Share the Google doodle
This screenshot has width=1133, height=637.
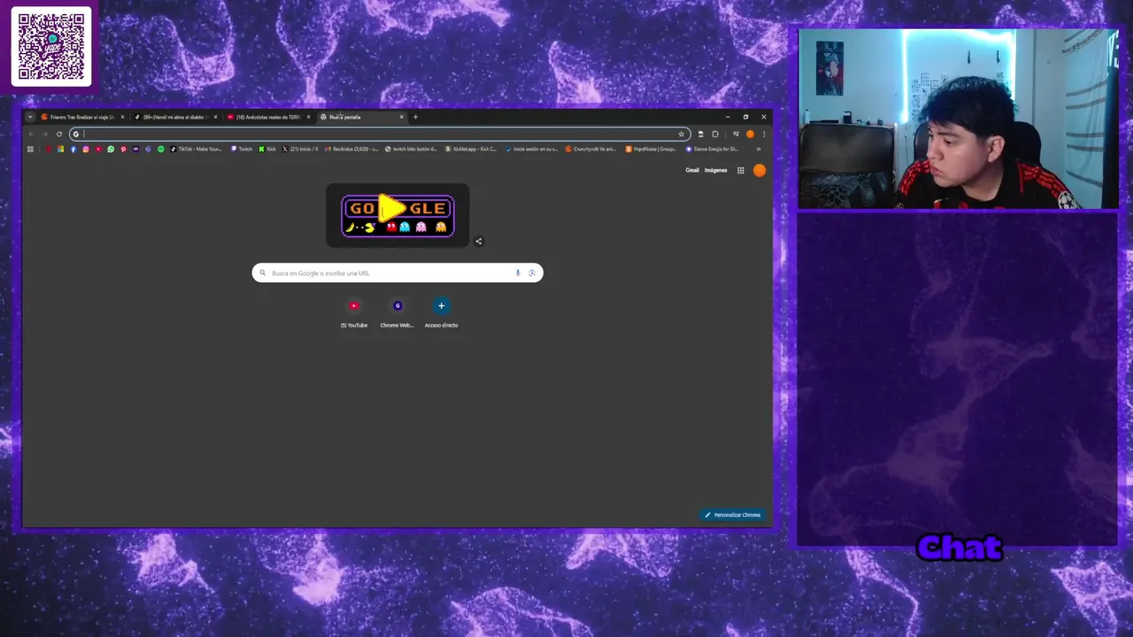point(479,241)
